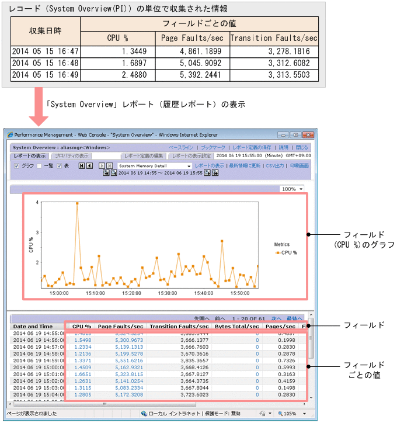Click CSV出力 link

274,165
